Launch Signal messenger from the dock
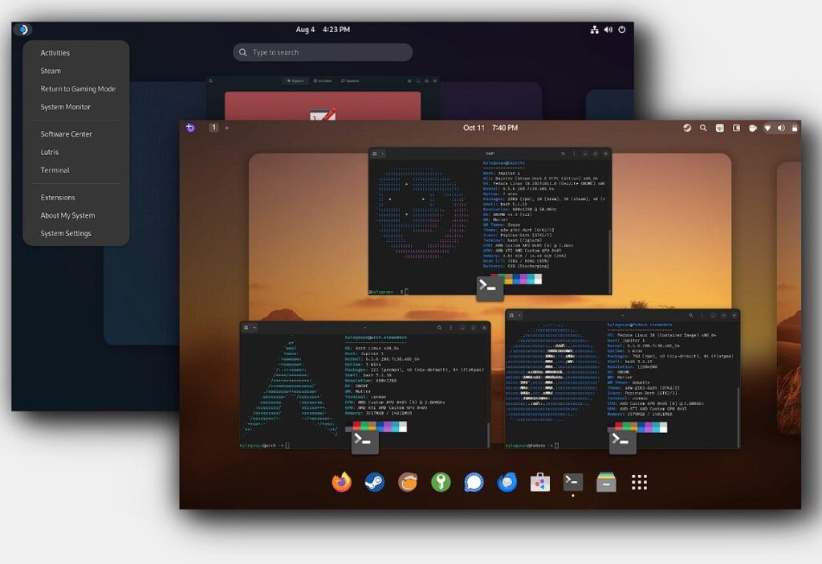Screen dimensions: 822x564 click(x=474, y=482)
